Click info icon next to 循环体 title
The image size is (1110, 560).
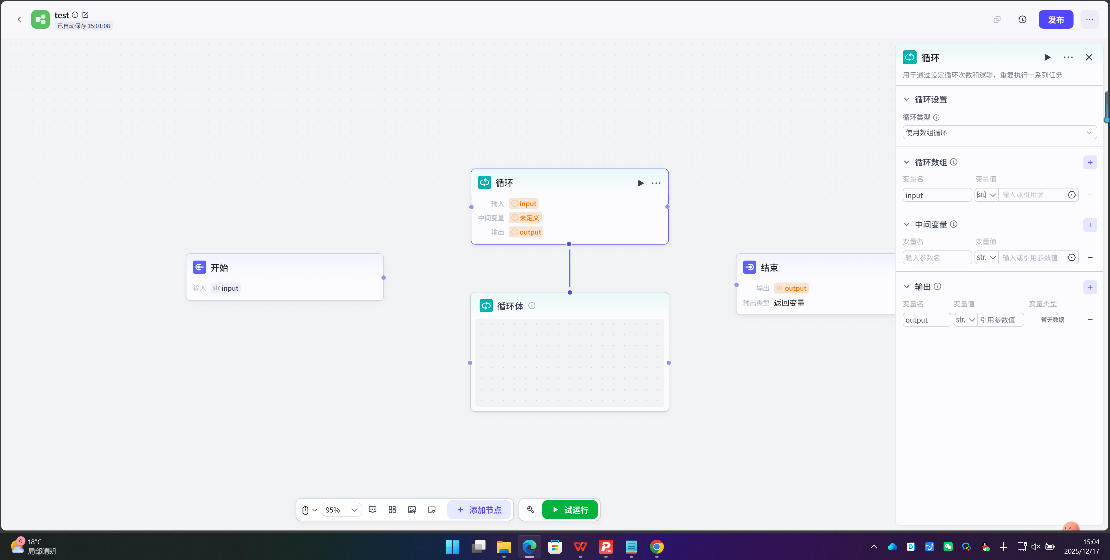click(532, 306)
